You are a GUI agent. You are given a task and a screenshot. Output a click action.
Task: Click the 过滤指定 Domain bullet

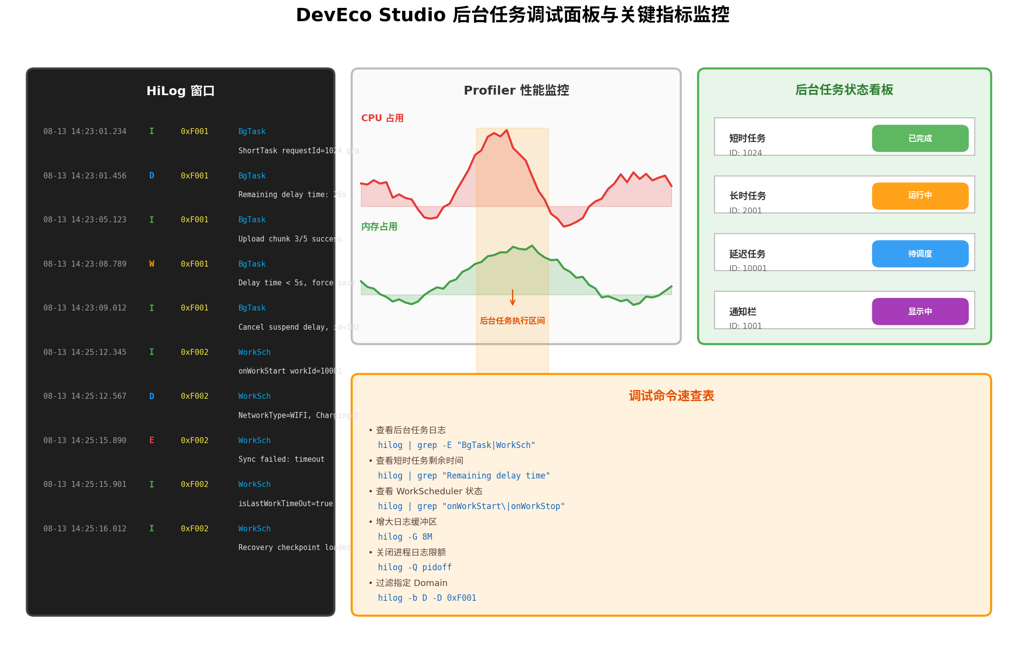pos(408,583)
